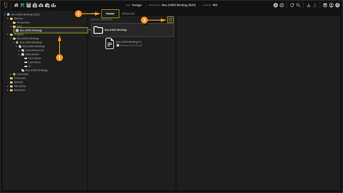Expand the Essentials node arrow
Image resolution: width=343 pixels, height=193 pixels.
pyautogui.click(x=11, y=74)
